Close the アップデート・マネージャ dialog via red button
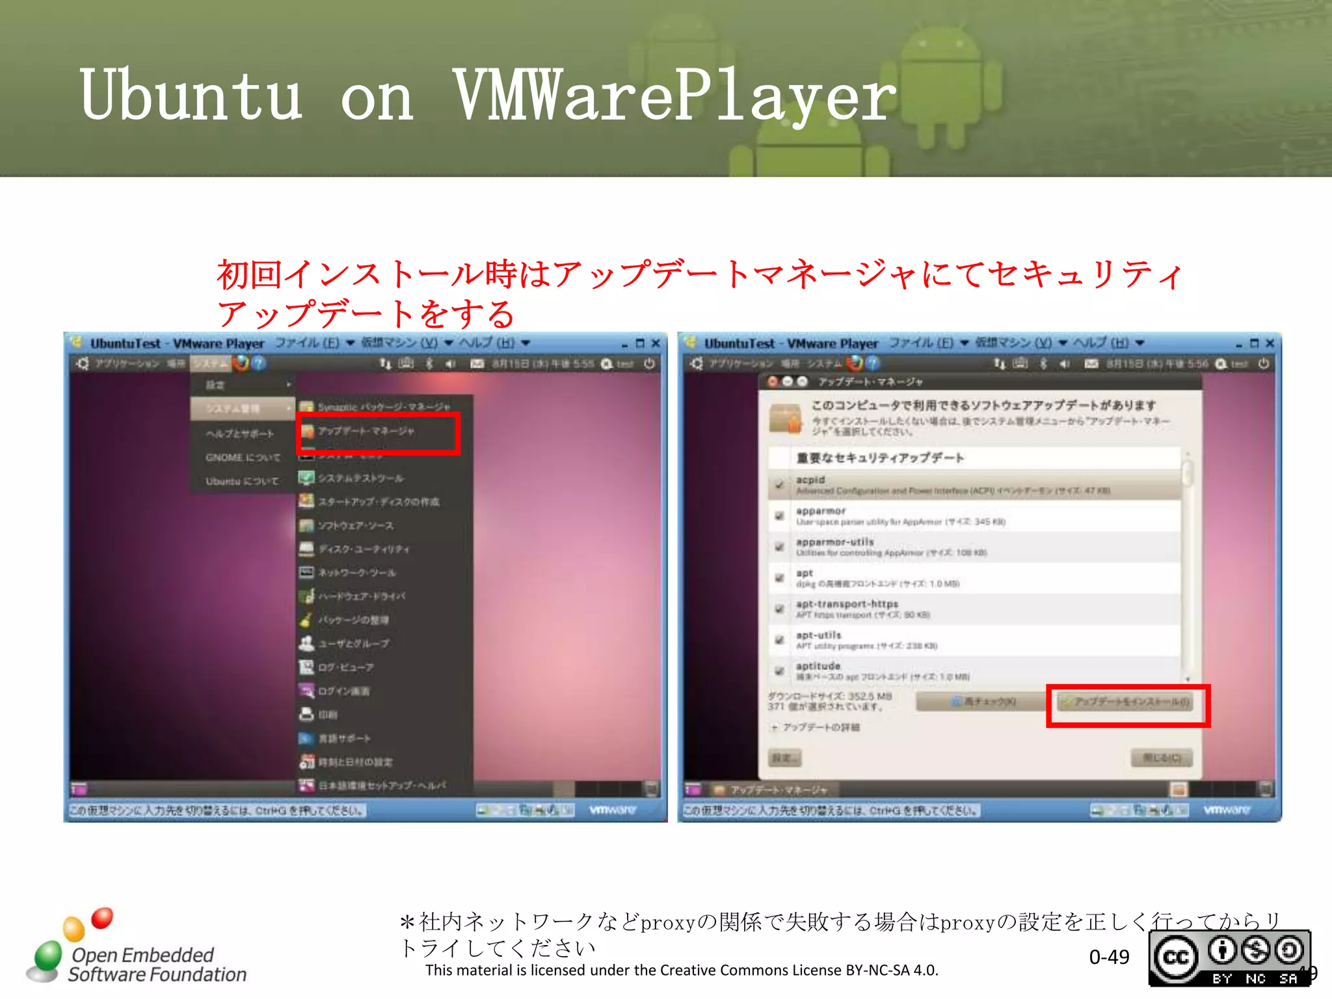Screen dimensions: 1332x999 tap(773, 382)
